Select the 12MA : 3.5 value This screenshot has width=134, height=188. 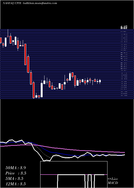(16, 184)
